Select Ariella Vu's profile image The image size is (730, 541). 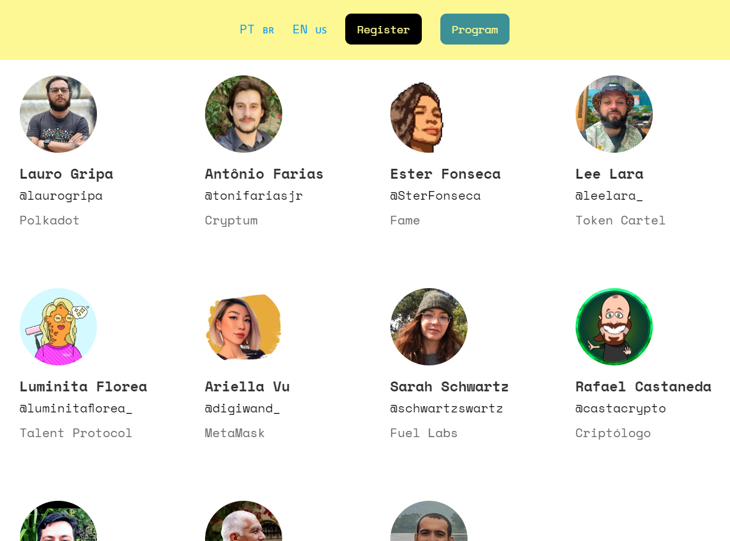tap(243, 326)
